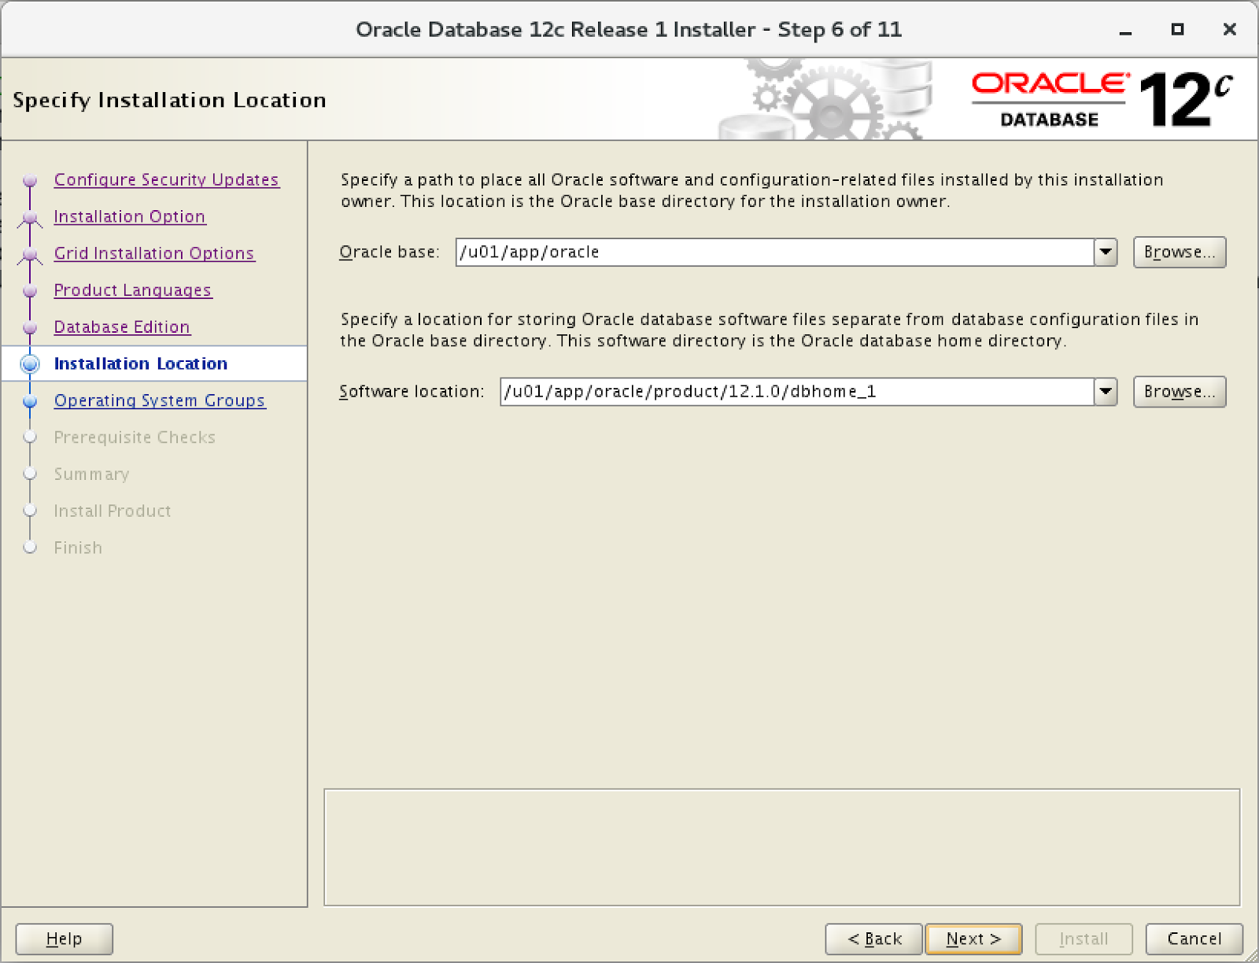1259x963 pixels.
Task: Click Next to continue installation
Action: 973,939
